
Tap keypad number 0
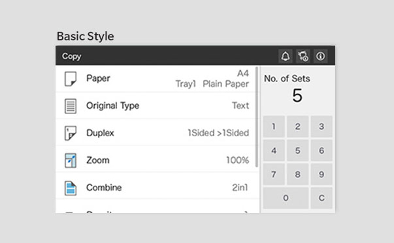286,198
